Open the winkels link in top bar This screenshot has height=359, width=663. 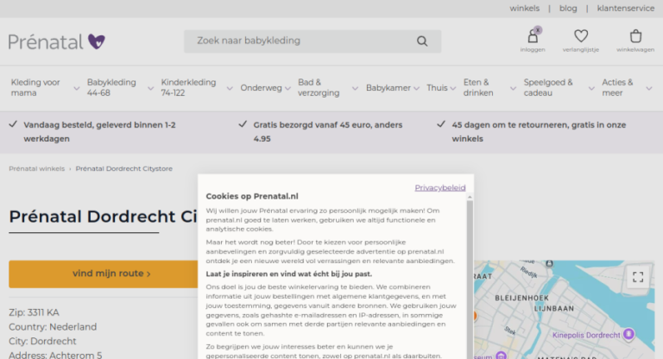click(x=524, y=9)
